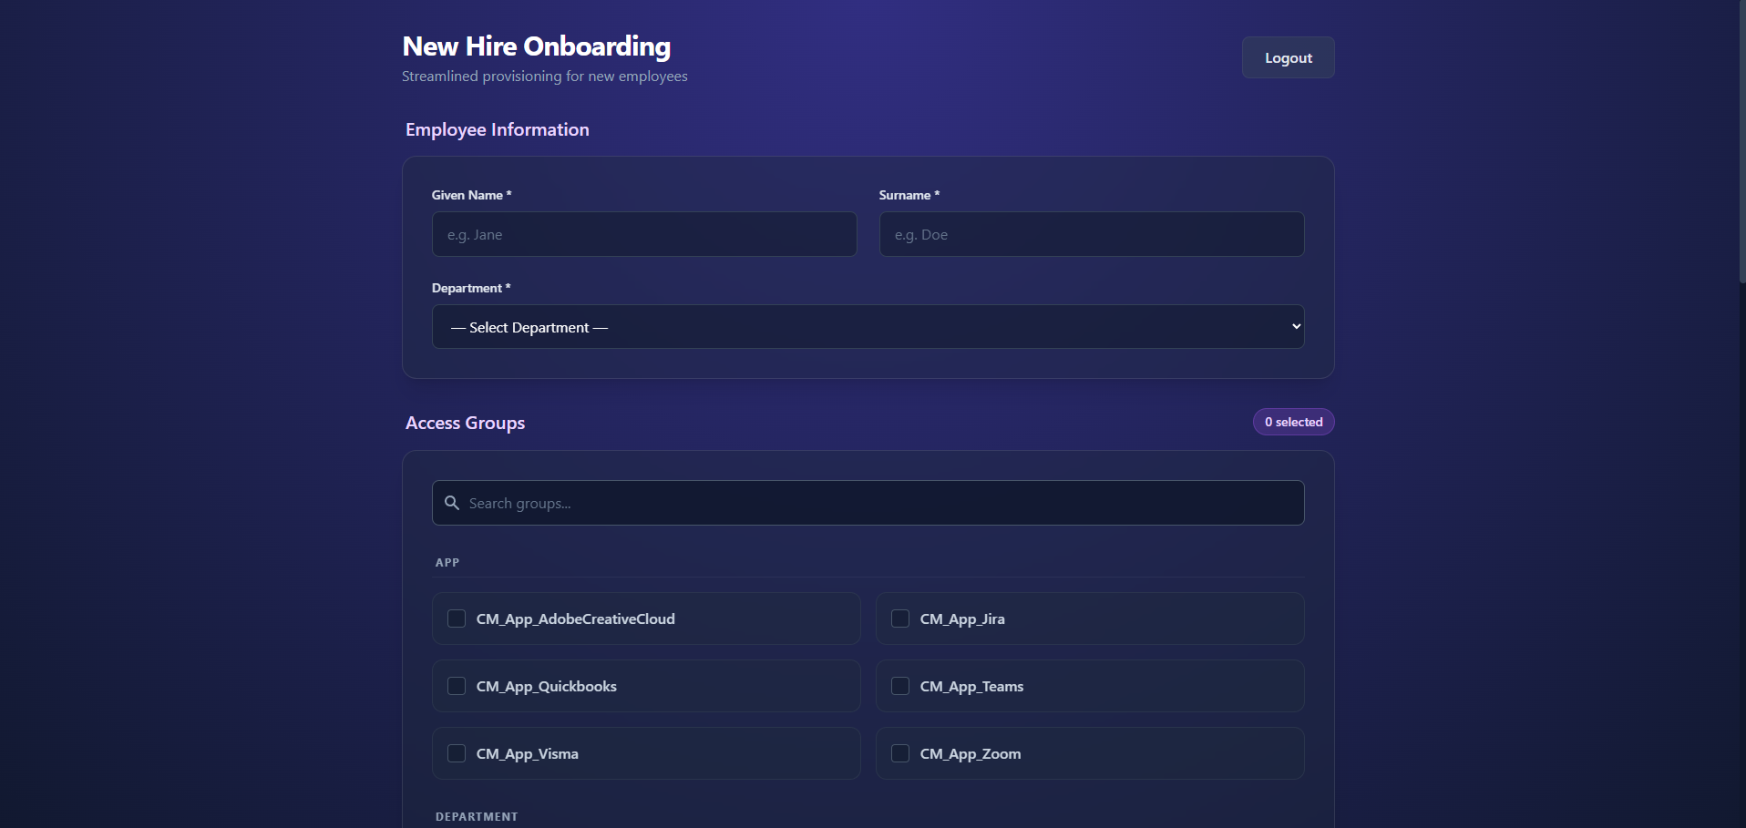Enable the CM_App_Jira checkbox

click(x=900, y=618)
